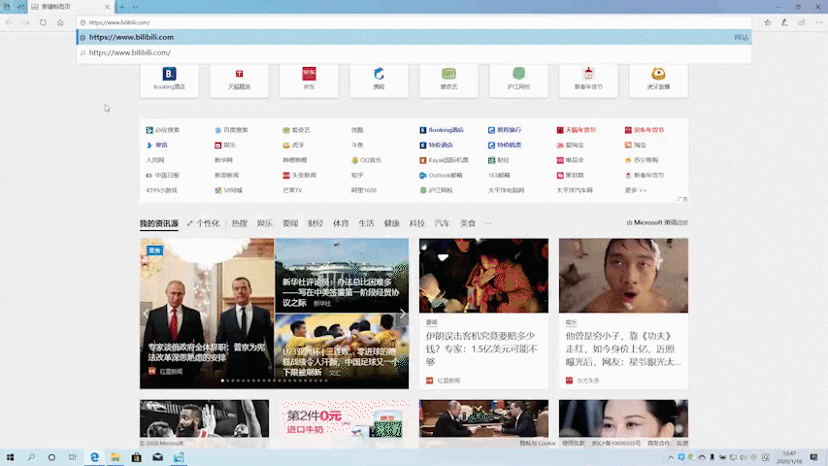This screenshot has height=466, width=828.
Task: Open the Booking酒店 top site tile
Action: coord(170,80)
